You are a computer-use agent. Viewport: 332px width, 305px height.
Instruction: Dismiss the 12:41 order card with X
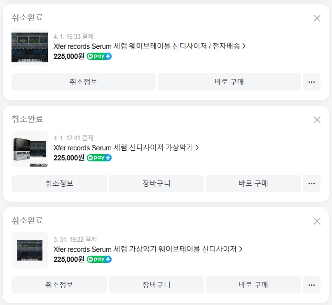317,120
